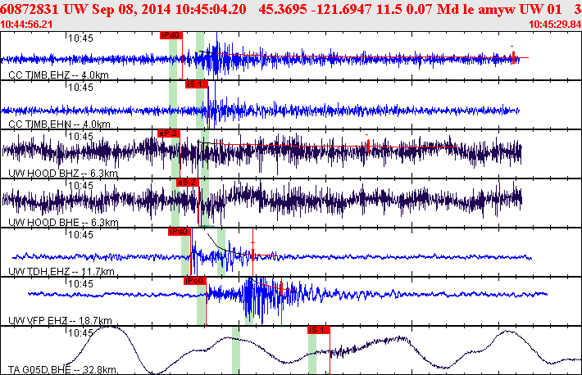Click the magnitude '0.07 Md' in the header

pyautogui.click(x=433, y=9)
